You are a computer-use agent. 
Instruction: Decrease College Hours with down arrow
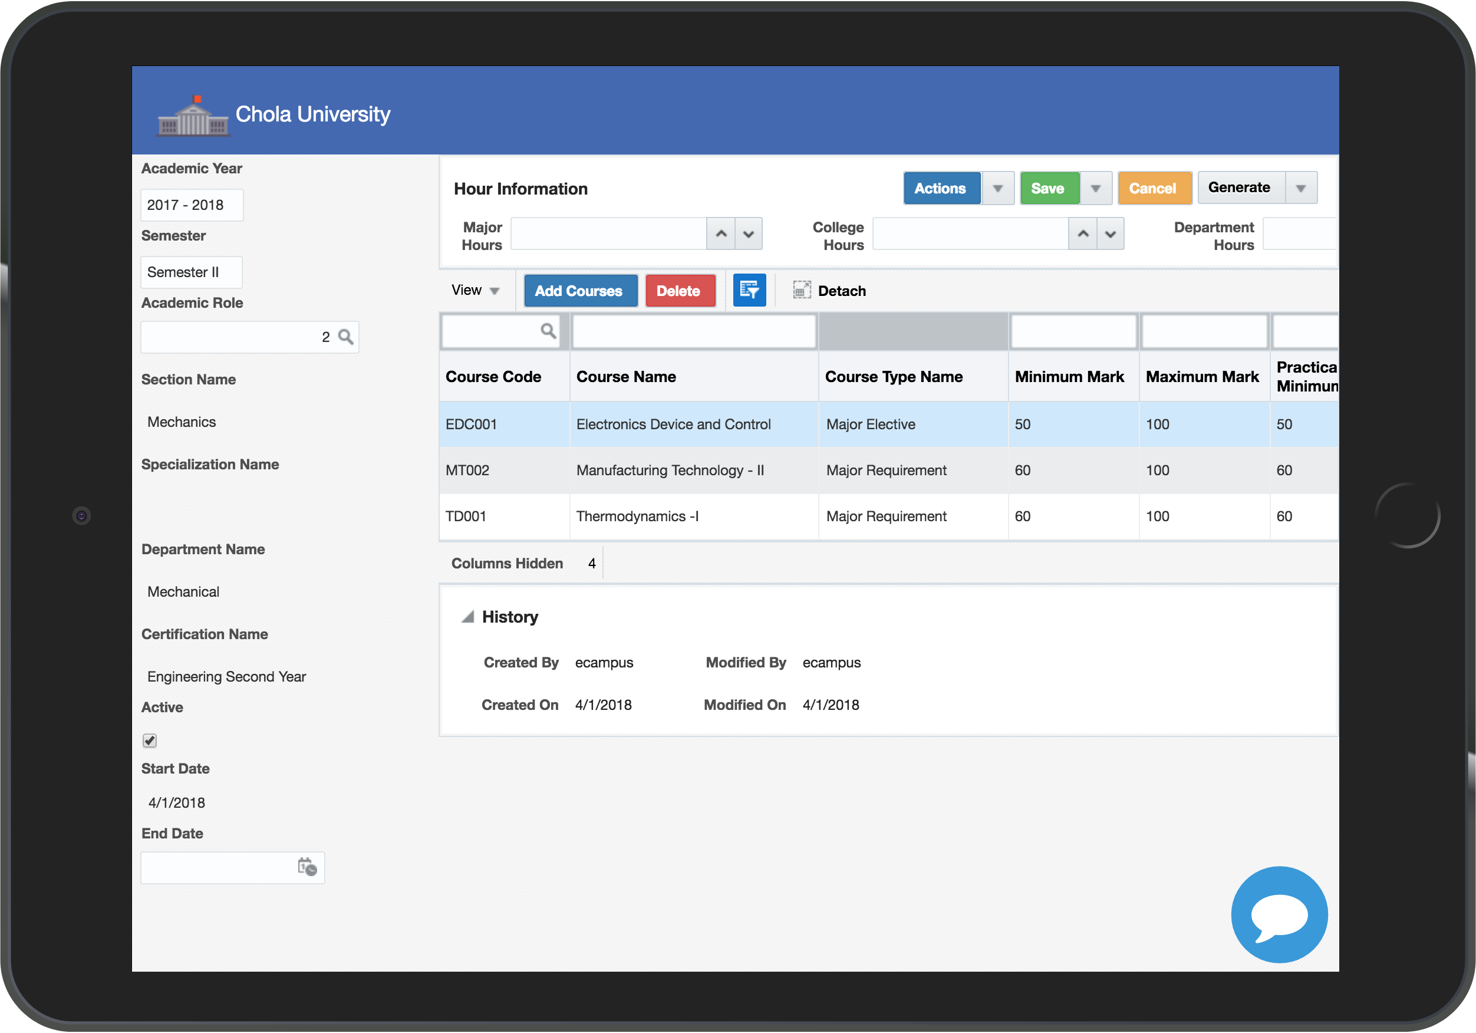[x=1110, y=234]
